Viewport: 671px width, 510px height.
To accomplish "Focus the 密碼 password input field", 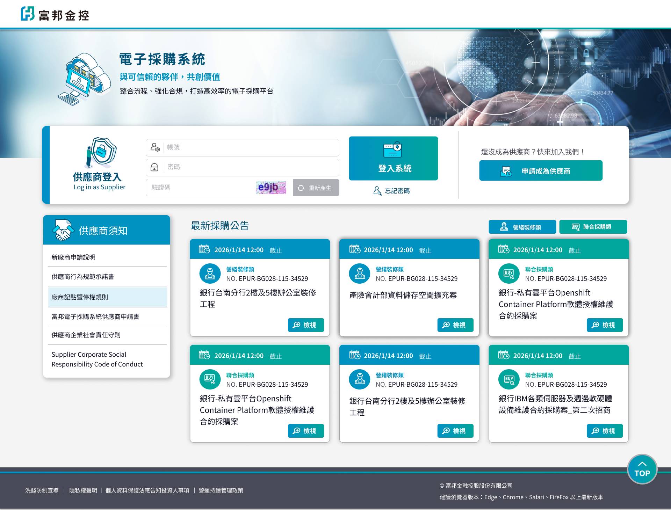I will pyautogui.click(x=243, y=167).
